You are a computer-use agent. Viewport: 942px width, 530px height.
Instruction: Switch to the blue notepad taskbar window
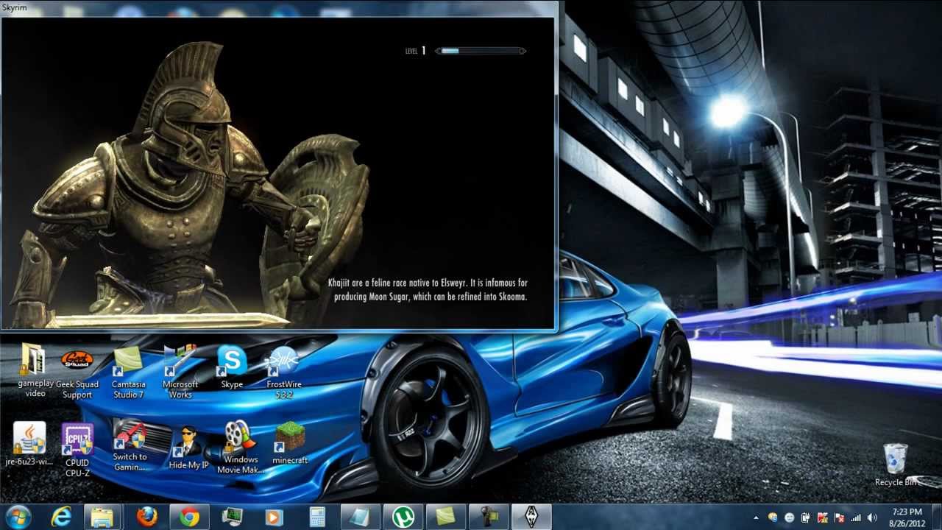[x=360, y=517]
